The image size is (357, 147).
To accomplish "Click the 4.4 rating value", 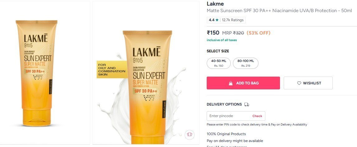I will click(211, 20).
